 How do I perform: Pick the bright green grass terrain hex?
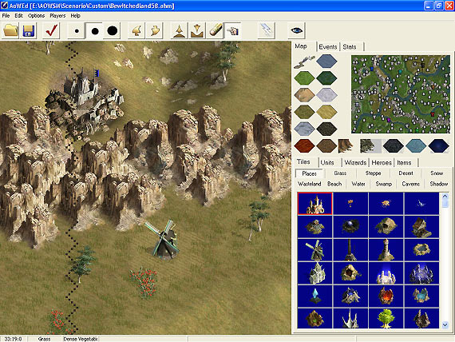pos(304,78)
